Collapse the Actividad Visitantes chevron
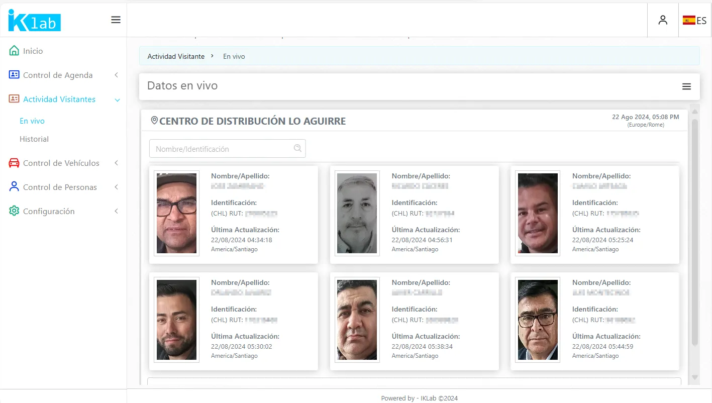 (117, 100)
